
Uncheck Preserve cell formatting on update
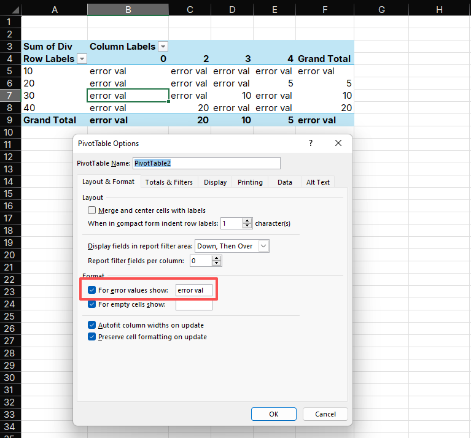coord(92,337)
